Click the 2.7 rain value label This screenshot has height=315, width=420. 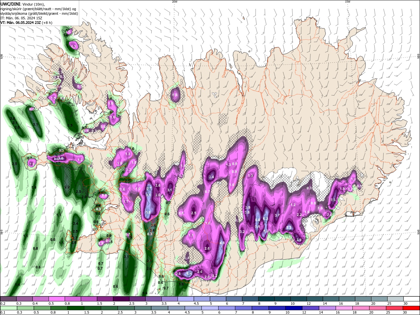click(x=74, y=238)
